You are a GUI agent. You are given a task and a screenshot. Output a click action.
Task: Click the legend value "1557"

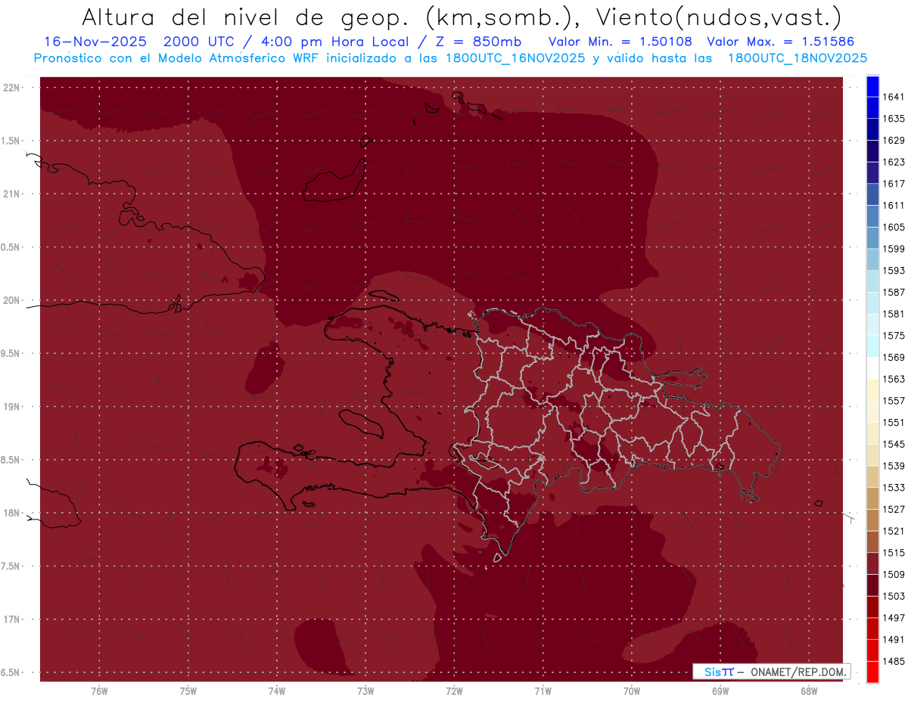[894, 400]
